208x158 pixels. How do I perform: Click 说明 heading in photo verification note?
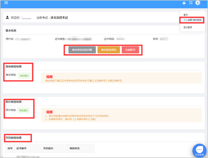[49, 112]
